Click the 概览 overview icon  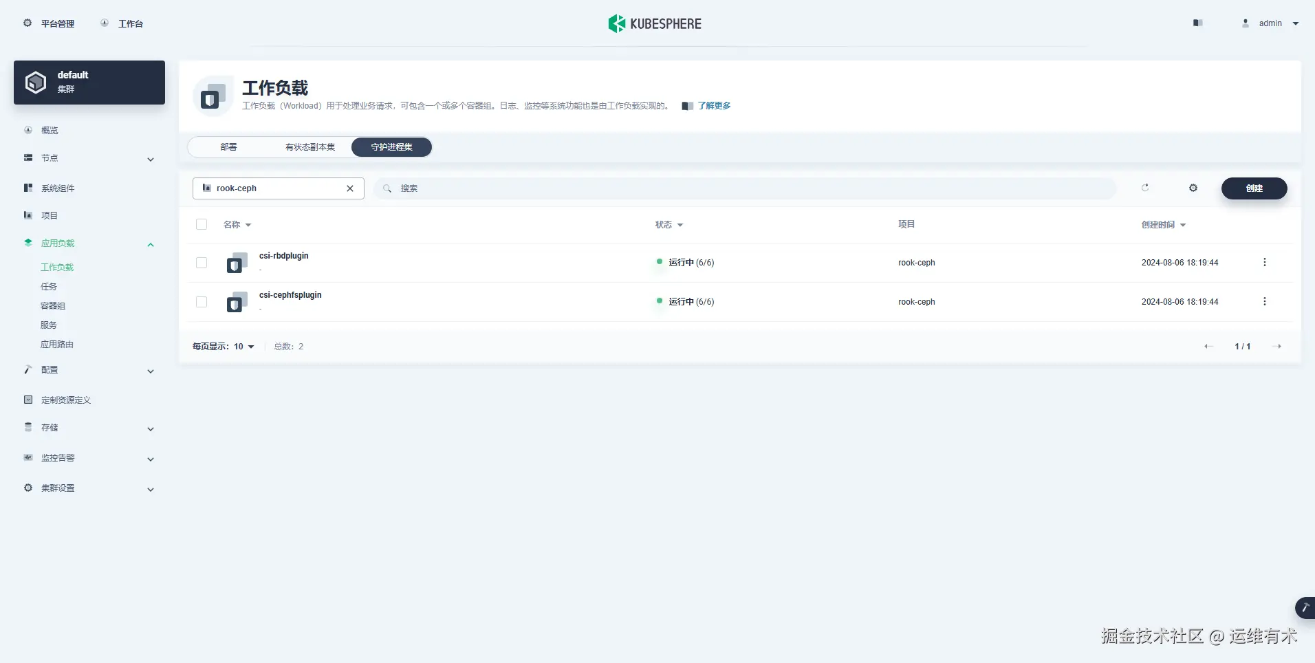28,130
